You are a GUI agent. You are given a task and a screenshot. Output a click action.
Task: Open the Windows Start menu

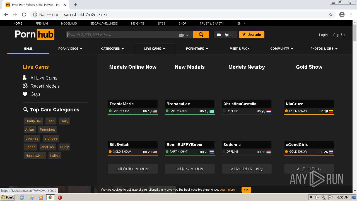coord(8,197)
